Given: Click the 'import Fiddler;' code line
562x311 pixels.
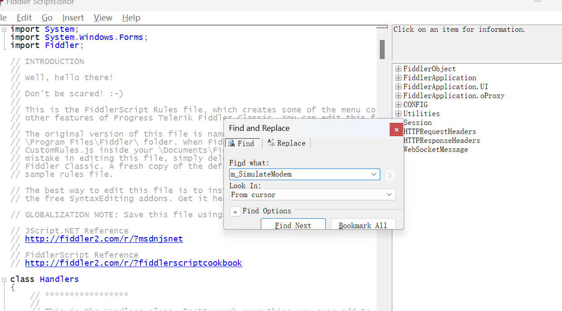Looking at the screenshot, I should click(x=47, y=45).
